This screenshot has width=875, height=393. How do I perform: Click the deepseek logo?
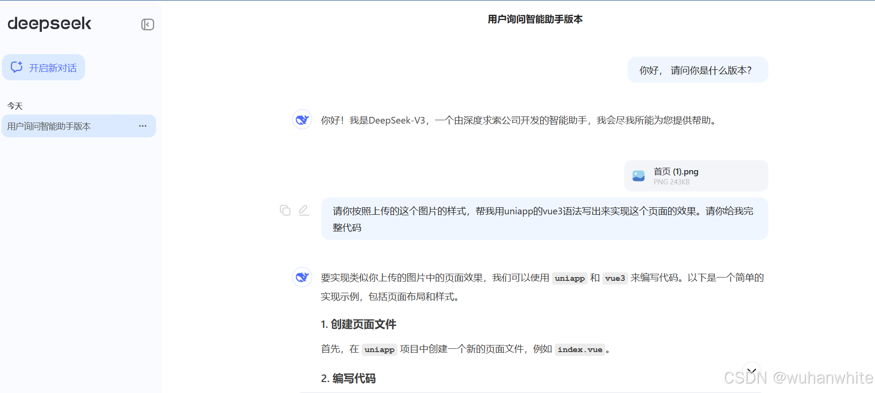(x=49, y=23)
